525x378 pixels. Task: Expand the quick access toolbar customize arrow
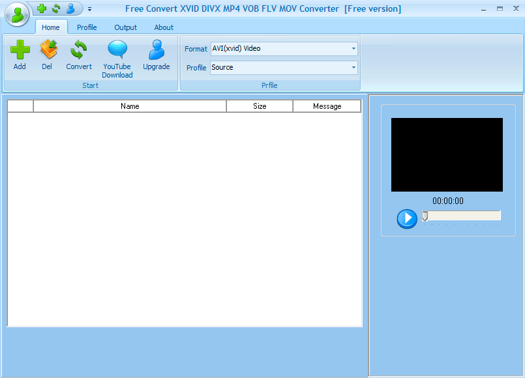pos(89,10)
